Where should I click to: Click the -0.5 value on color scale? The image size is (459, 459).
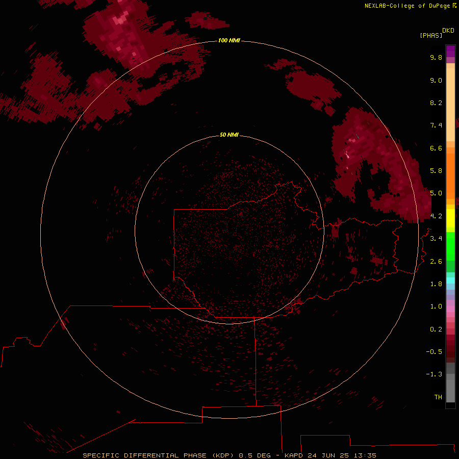(x=434, y=352)
